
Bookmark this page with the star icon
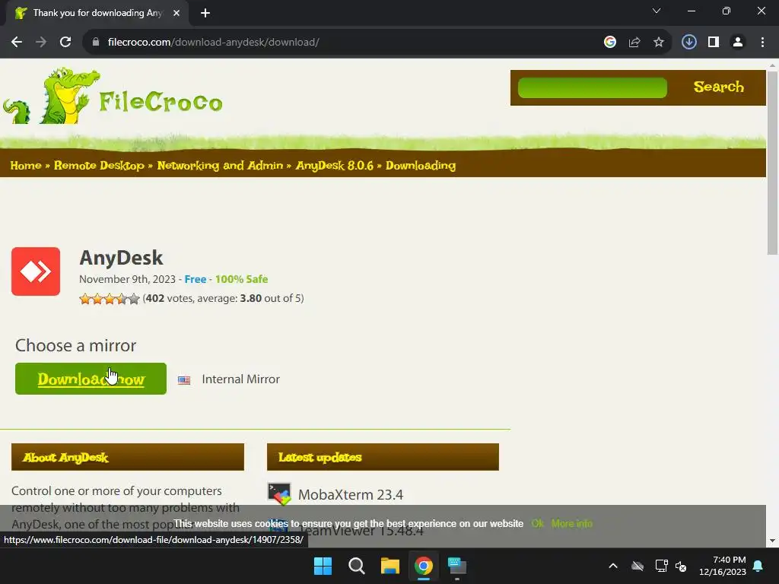click(x=659, y=43)
